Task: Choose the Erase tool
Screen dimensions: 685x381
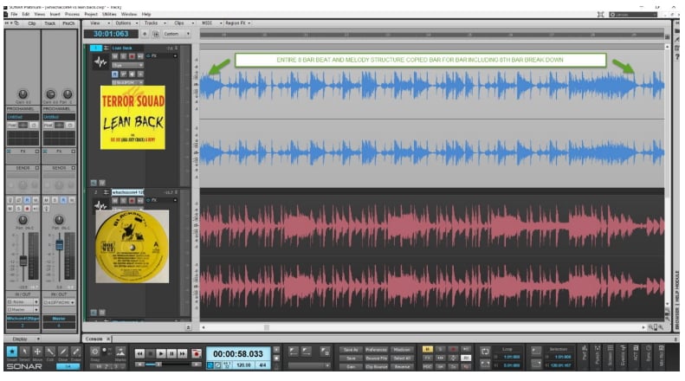Action: (x=75, y=352)
